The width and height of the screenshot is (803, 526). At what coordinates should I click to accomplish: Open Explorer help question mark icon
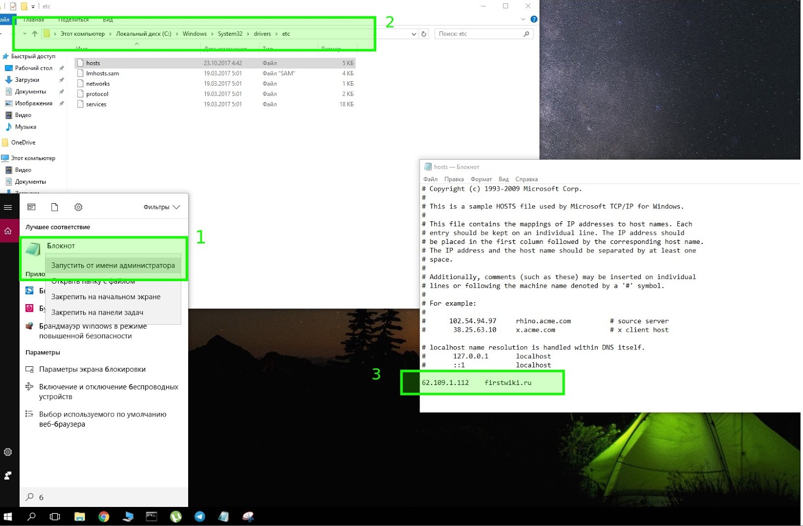[534, 19]
